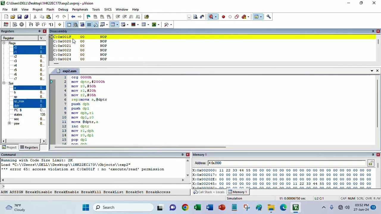Open the Flash menu
The image size is (381, 214).
pyautogui.click(x=50, y=10)
